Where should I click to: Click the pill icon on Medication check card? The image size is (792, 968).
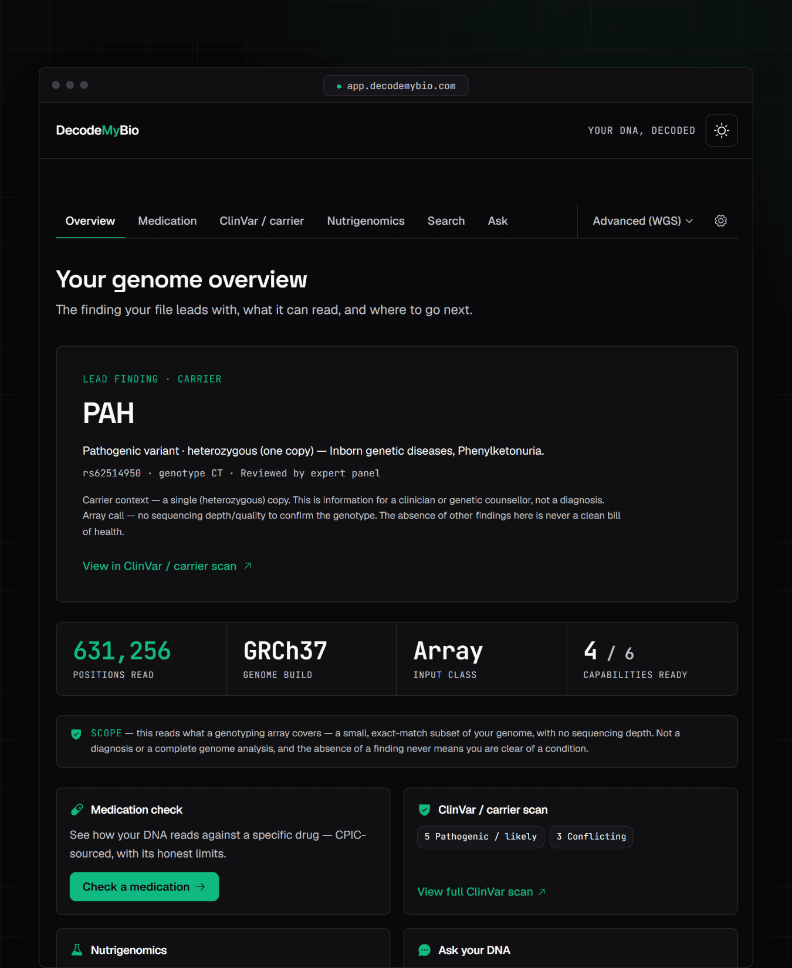coord(77,810)
